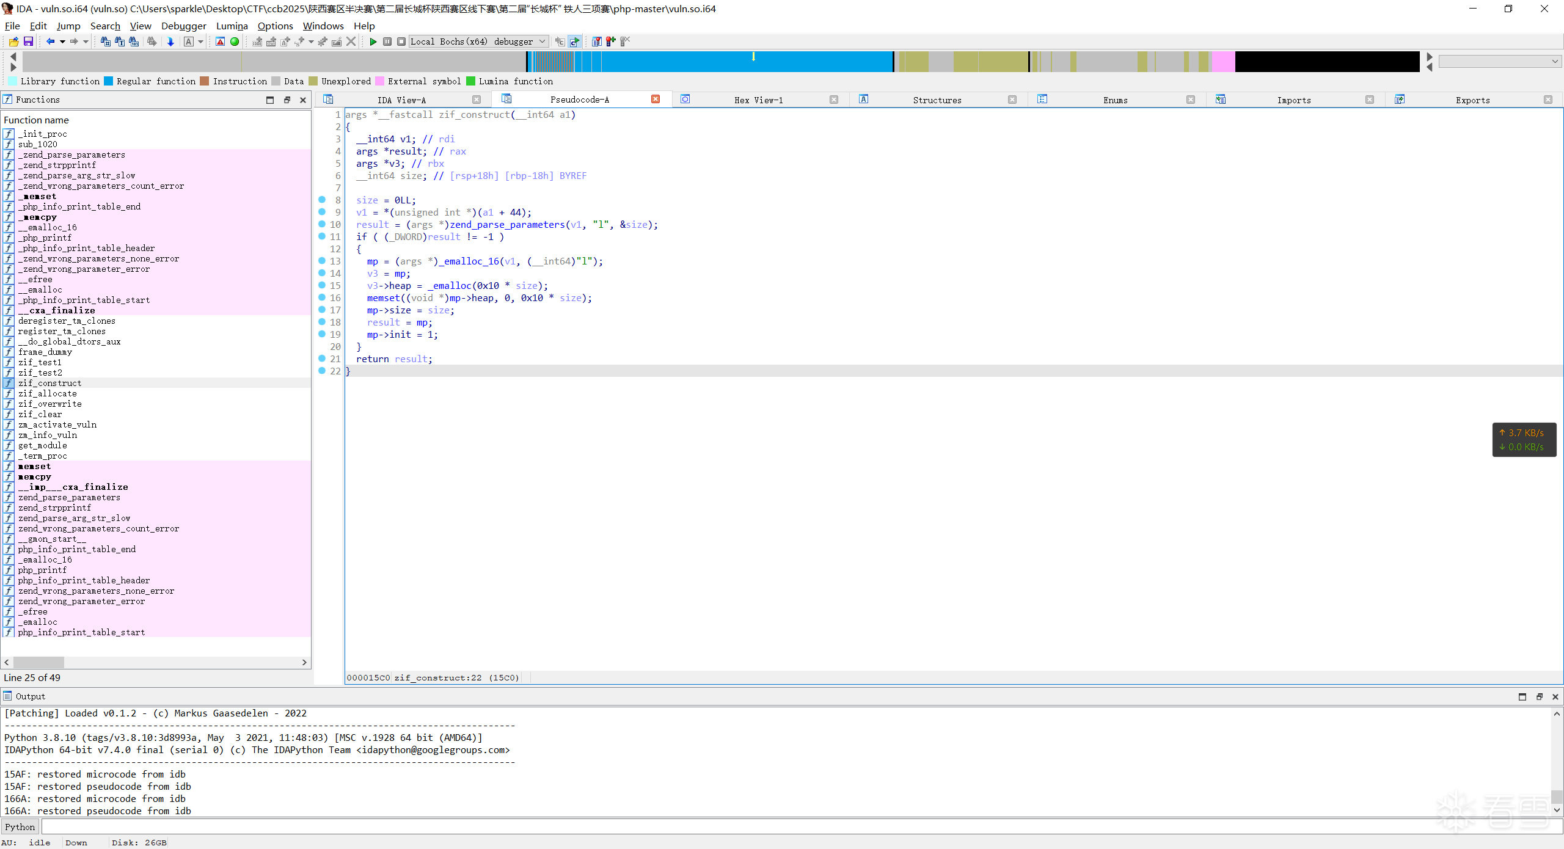1564x849 pixels.
Task: Open dropdown beside the struct s-plus icon
Action: pos(311,42)
